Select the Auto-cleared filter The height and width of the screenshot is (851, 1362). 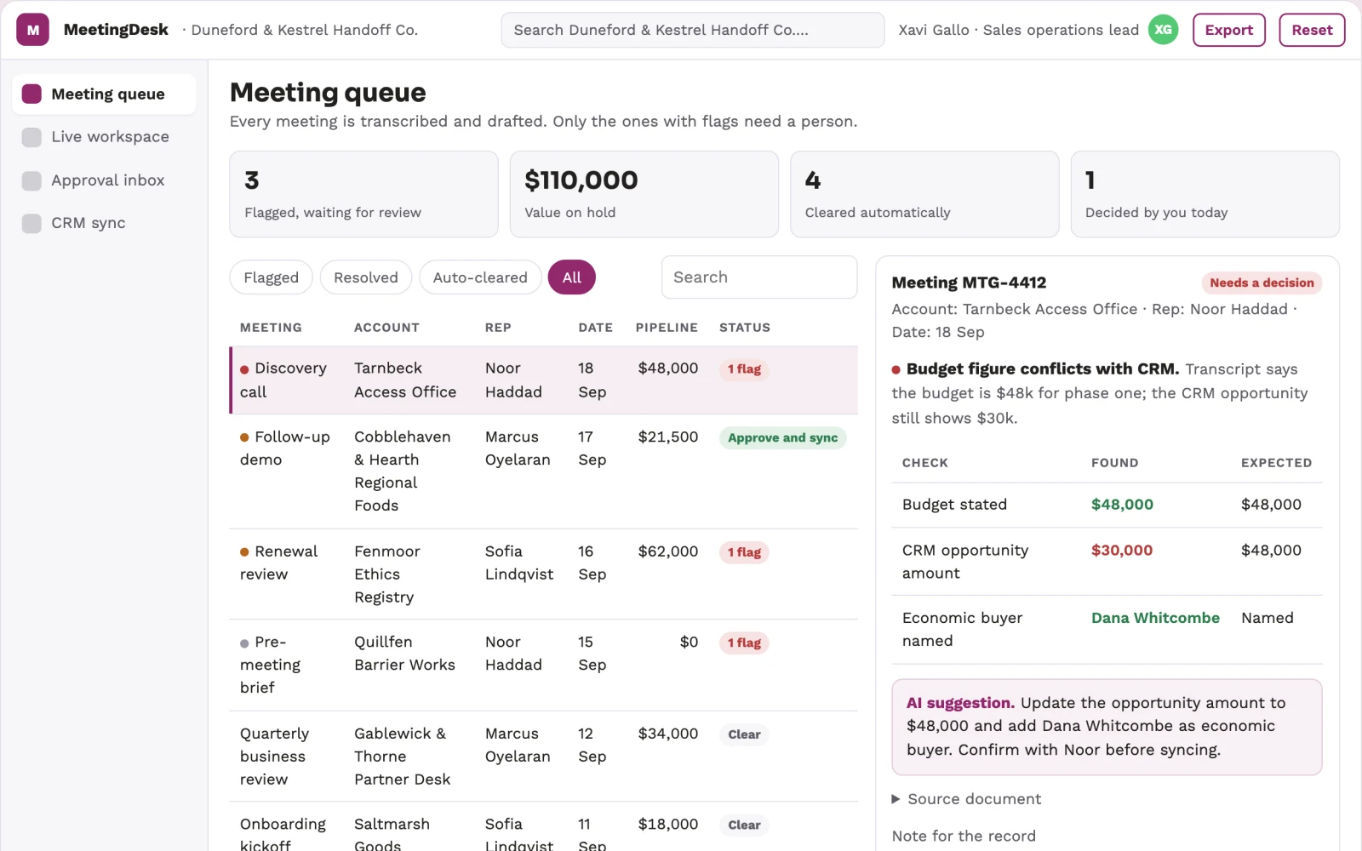[x=480, y=277]
